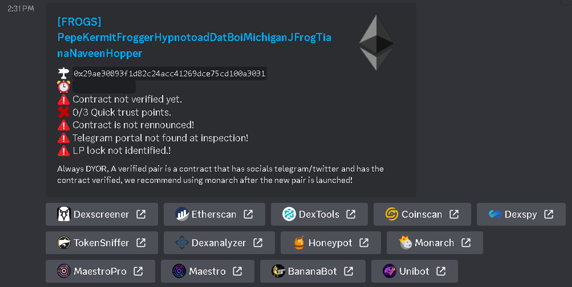Screen dimensions: 572x287
Task: Click the DexTools logo icon
Action: tap(289, 214)
